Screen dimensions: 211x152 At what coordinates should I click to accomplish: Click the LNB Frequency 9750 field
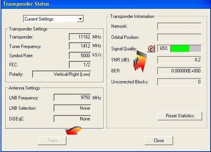pos(72,98)
